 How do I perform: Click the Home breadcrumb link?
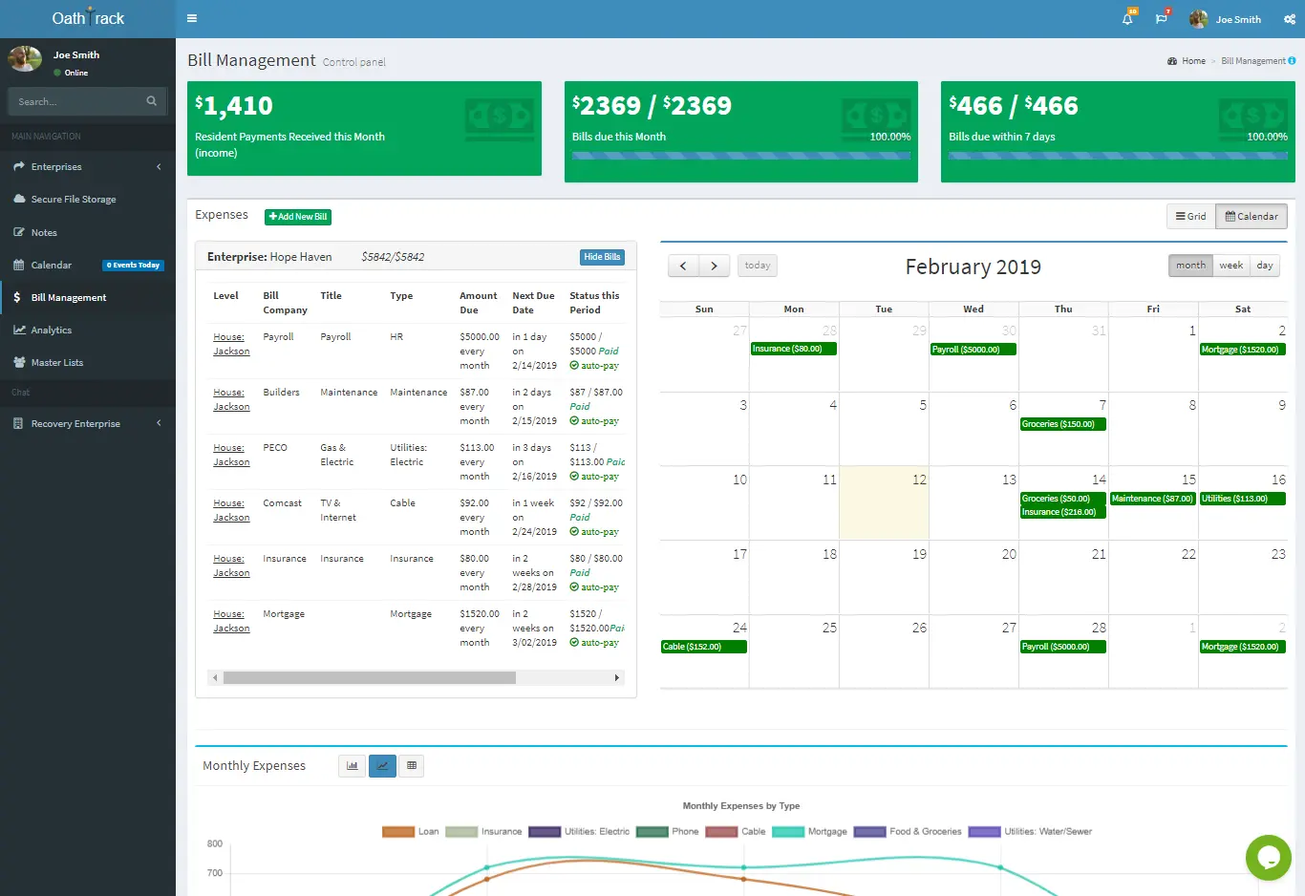click(x=1193, y=61)
